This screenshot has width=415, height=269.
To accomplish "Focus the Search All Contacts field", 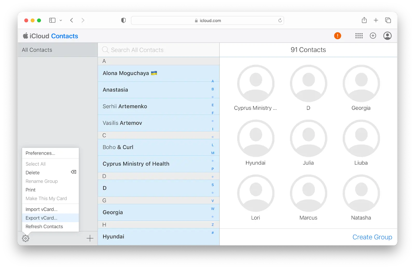I will pyautogui.click(x=158, y=50).
